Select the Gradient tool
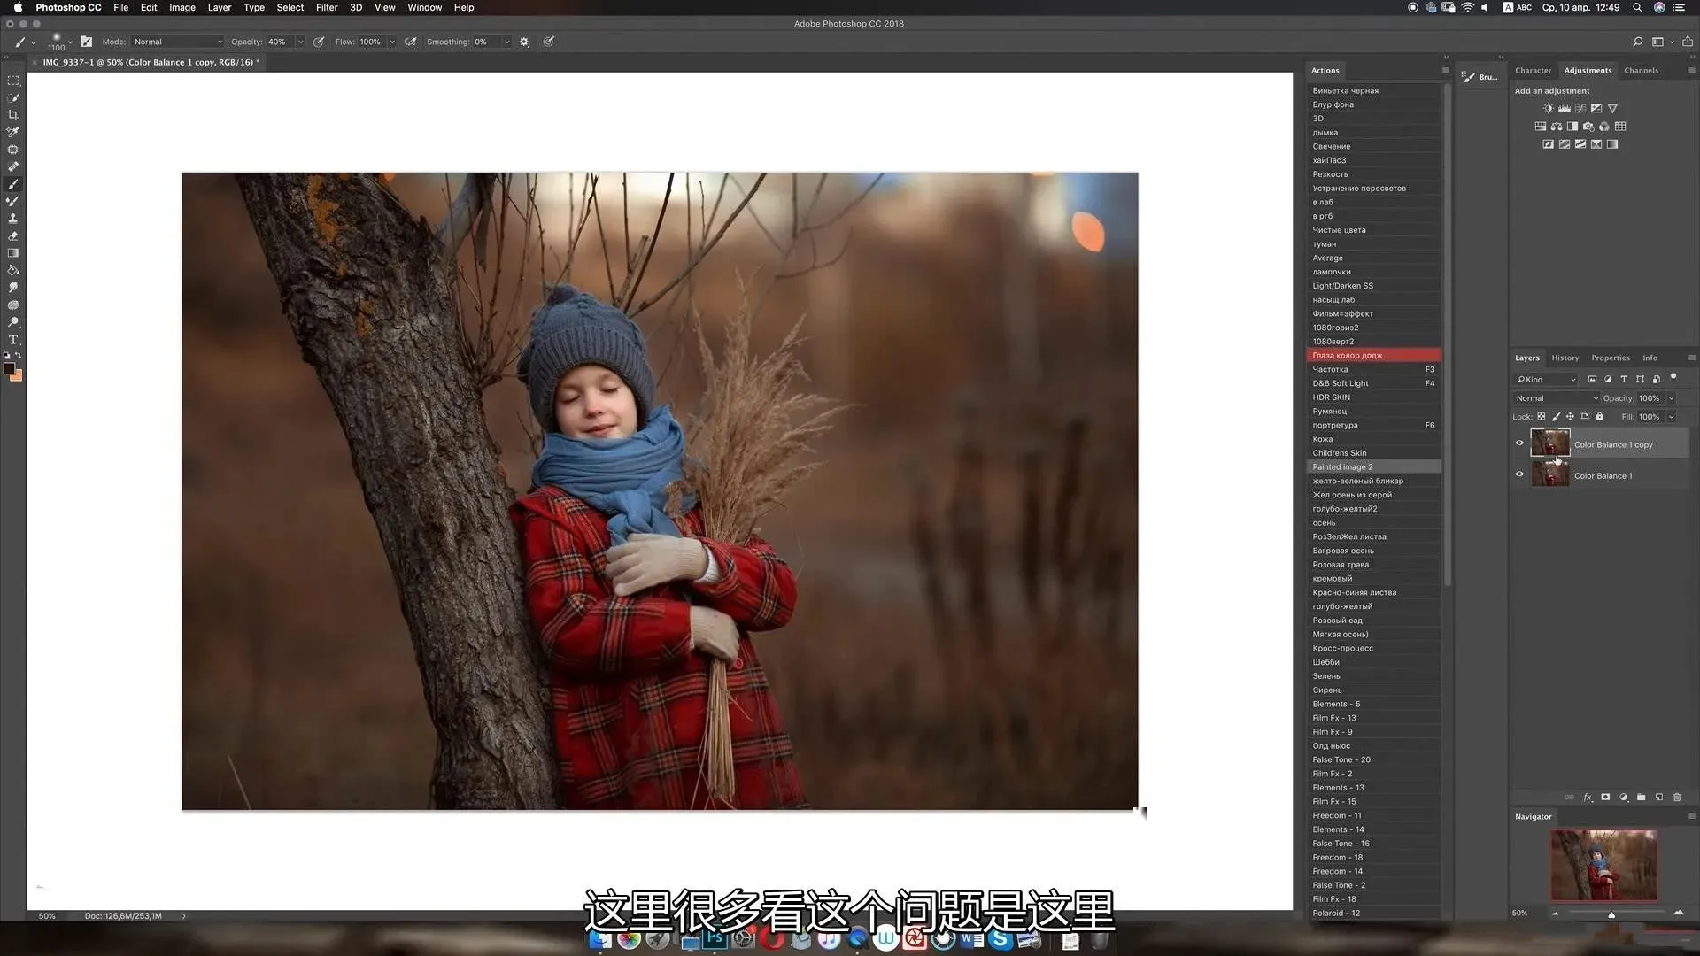Viewport: 1700px width, 956px height. click(x=12, y=253)
